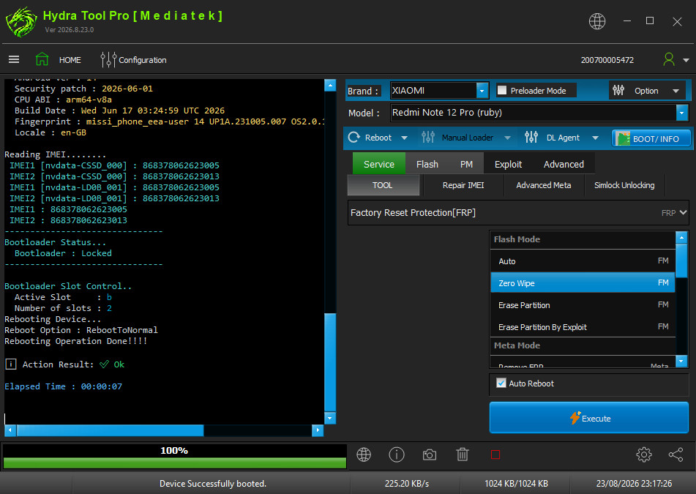This screenshot has width=696, height=494.
Task: Click account number 200700005472
Action: pos(607,60)
